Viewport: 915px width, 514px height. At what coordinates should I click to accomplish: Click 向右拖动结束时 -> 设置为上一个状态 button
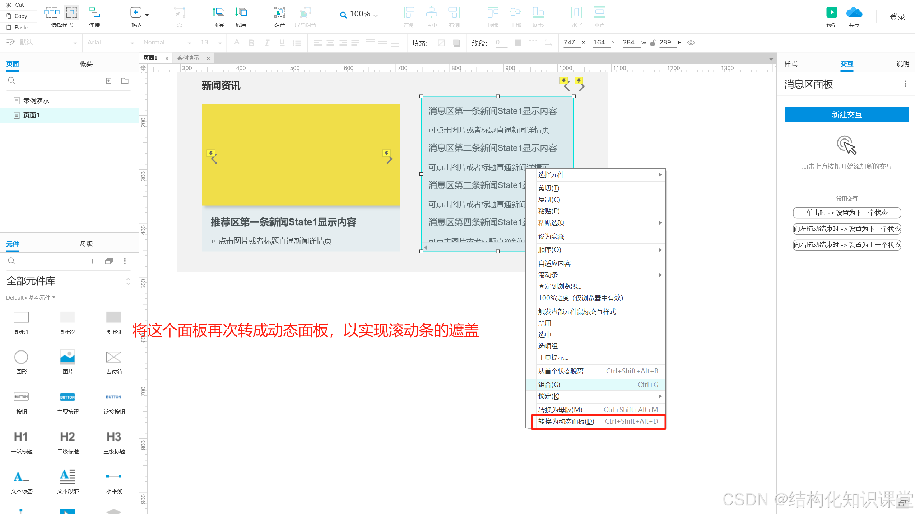[x=847, y=245]
